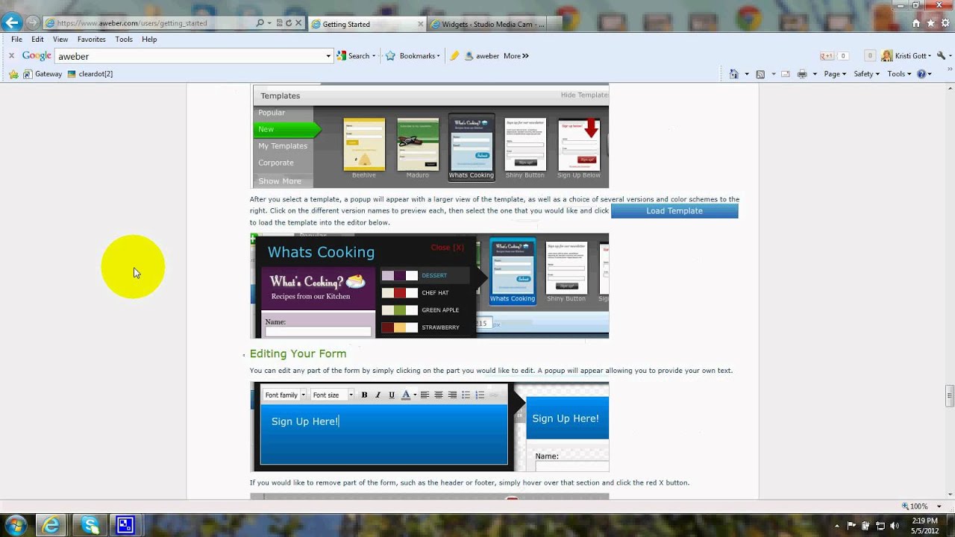
Task: Click the RSS feeds icon in command bar
Action: [x=760, y=74]
